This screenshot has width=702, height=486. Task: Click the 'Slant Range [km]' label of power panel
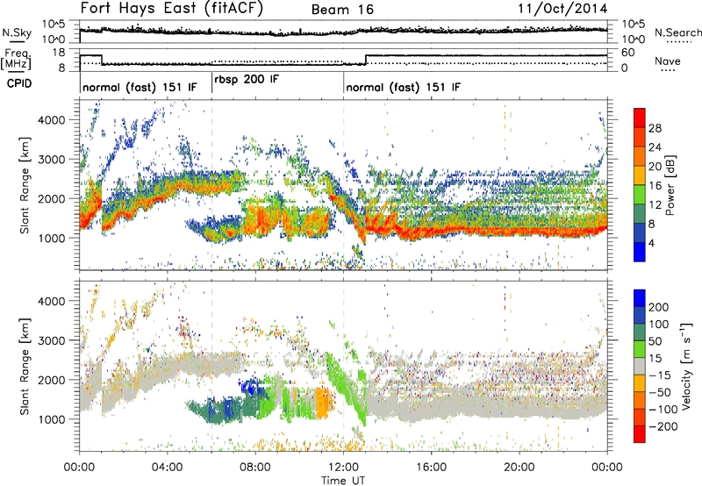coord(25,185)
